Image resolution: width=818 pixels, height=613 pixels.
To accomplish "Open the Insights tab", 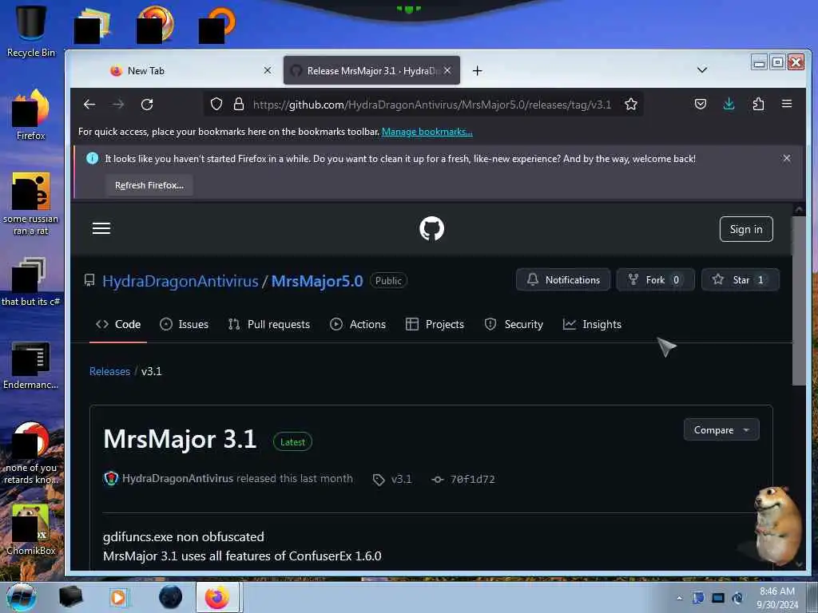I will 592,324.
